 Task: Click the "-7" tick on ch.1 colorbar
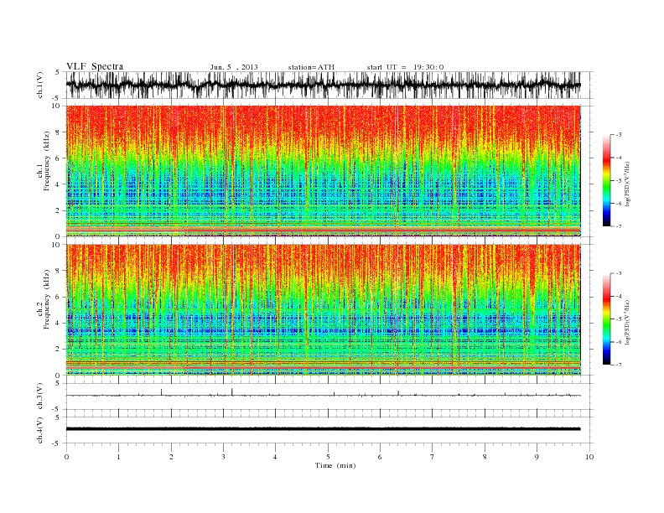619,227
